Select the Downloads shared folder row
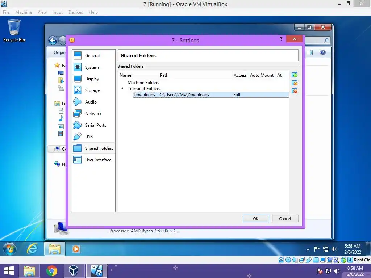Image resolution: width=371 pixels, height=278 pixels. pyautogui.click(x=210, y=95)
